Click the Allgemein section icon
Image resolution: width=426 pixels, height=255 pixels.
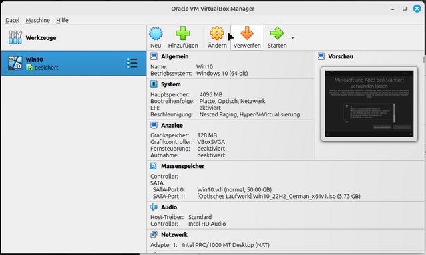pos(154,56)
